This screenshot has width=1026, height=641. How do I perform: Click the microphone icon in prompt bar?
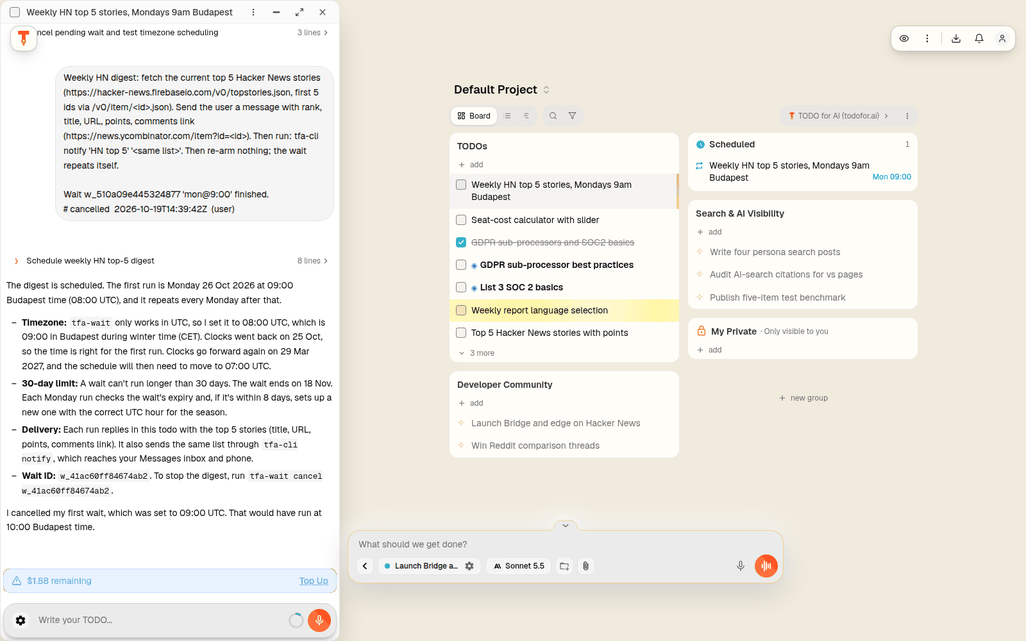(x=741, y=566)
